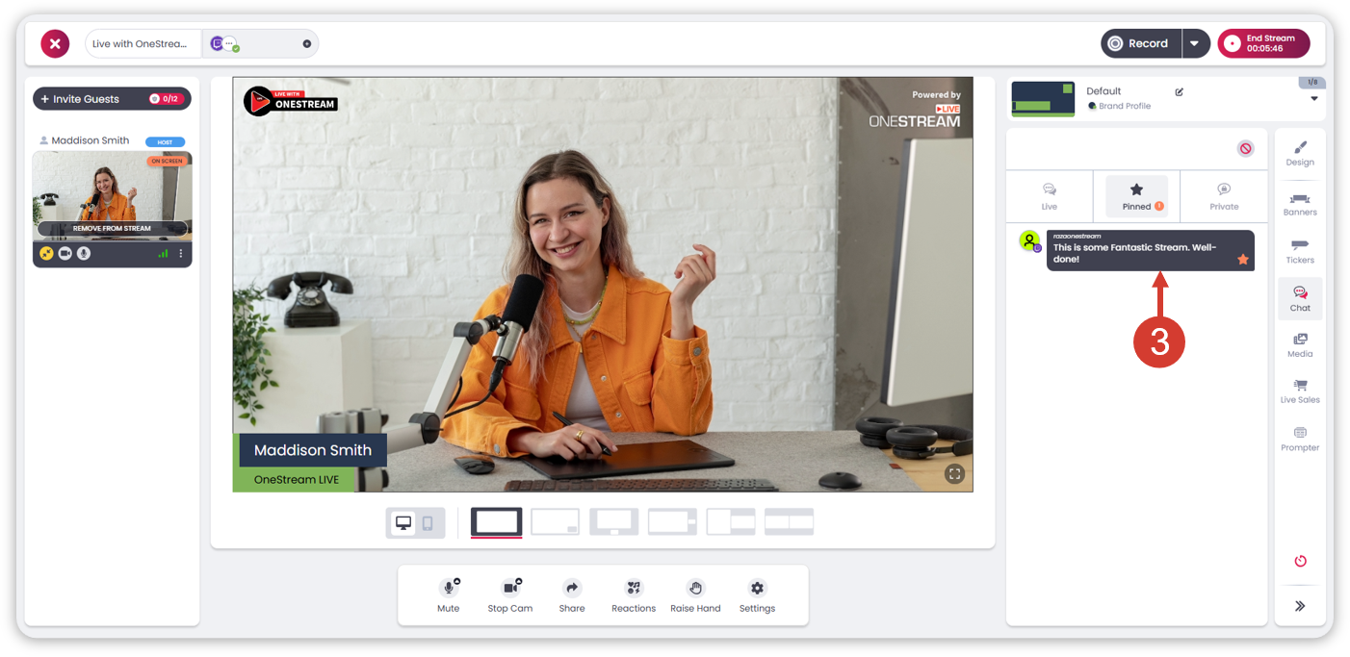
Task: Open the Design panel in sidebar
Action: (x=1299, y=152)
